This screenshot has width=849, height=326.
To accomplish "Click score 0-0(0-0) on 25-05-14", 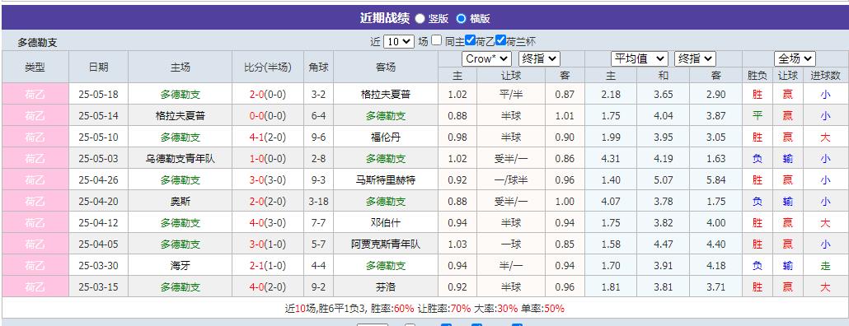I will tap(268, 116).
